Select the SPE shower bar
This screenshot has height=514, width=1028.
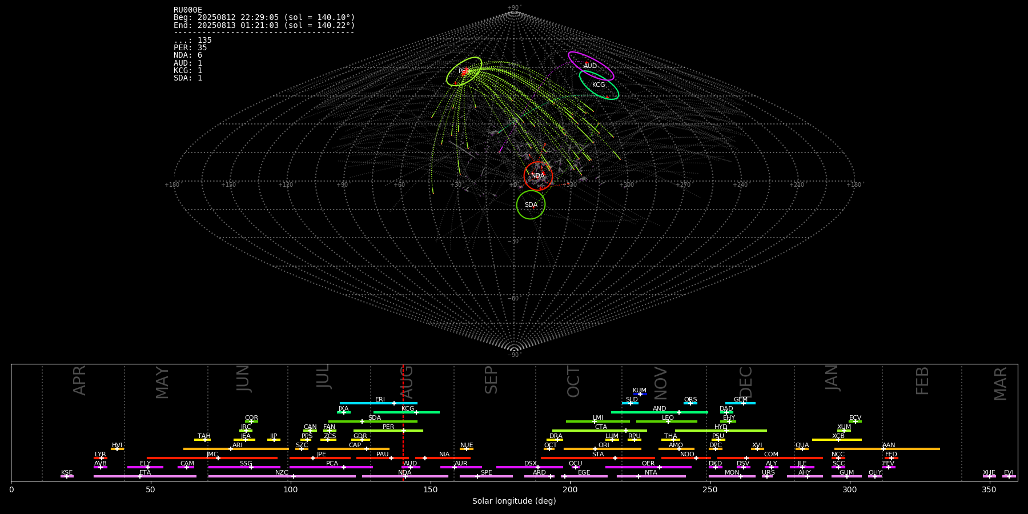pos(486,476)
